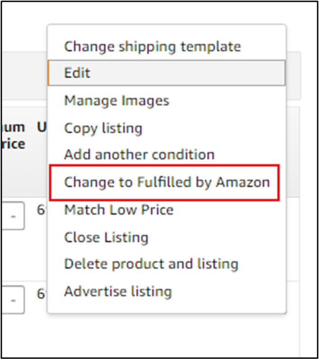Select Change shipping template menu option
319x359 pixels.
point(152,46)
